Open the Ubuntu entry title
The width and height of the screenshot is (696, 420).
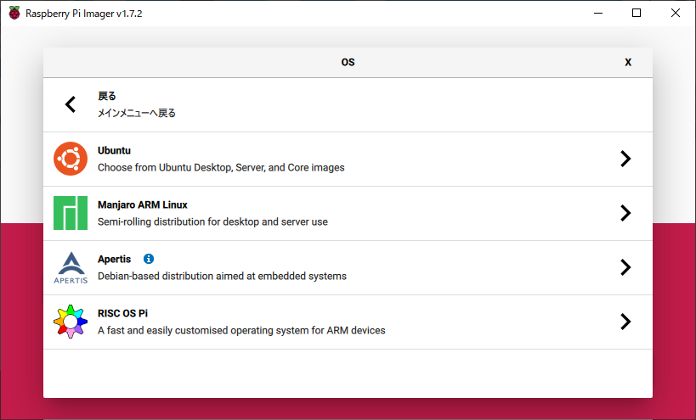tap(114, 151)
